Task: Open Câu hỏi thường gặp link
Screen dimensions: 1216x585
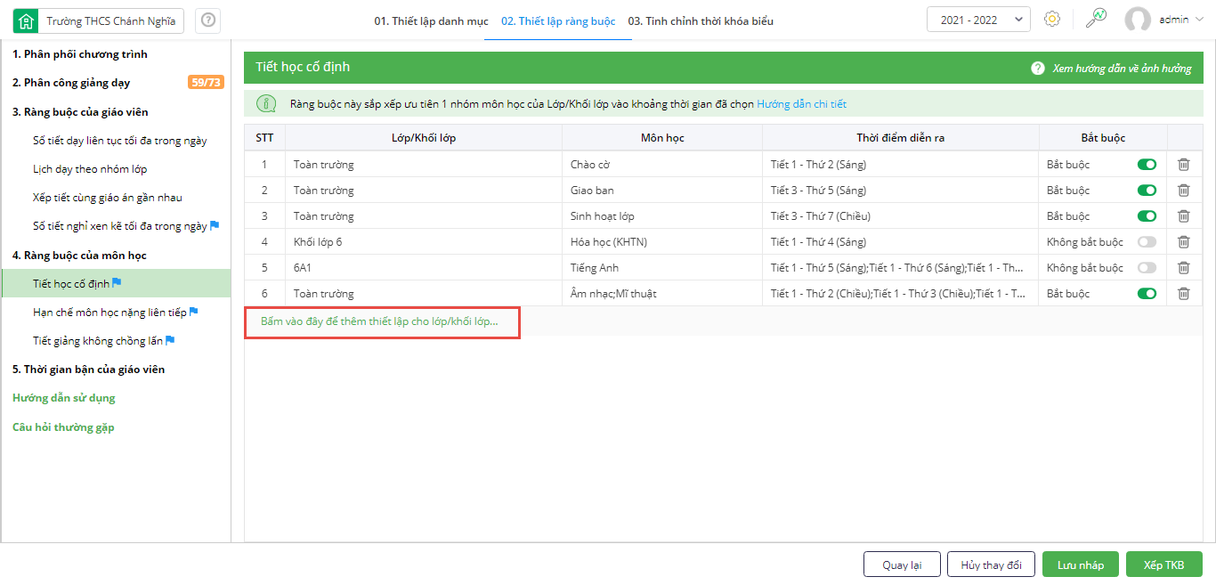Action: [63, 427]
